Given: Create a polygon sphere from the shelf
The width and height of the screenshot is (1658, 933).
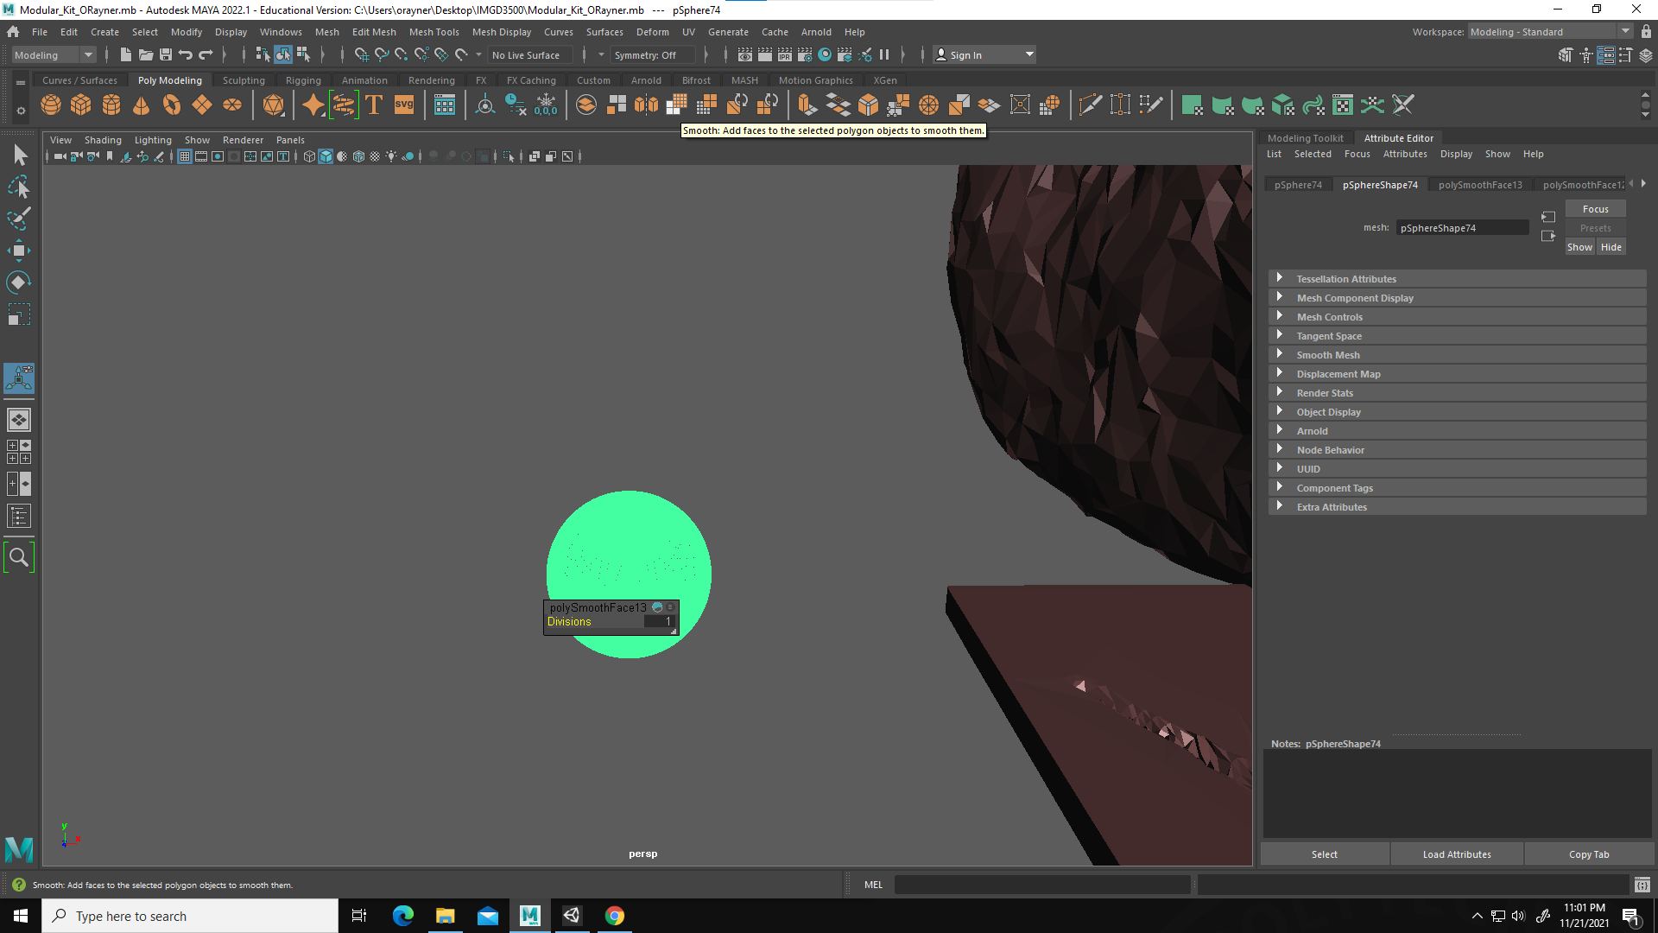Looking at the screenshot, I should point(51,105).
